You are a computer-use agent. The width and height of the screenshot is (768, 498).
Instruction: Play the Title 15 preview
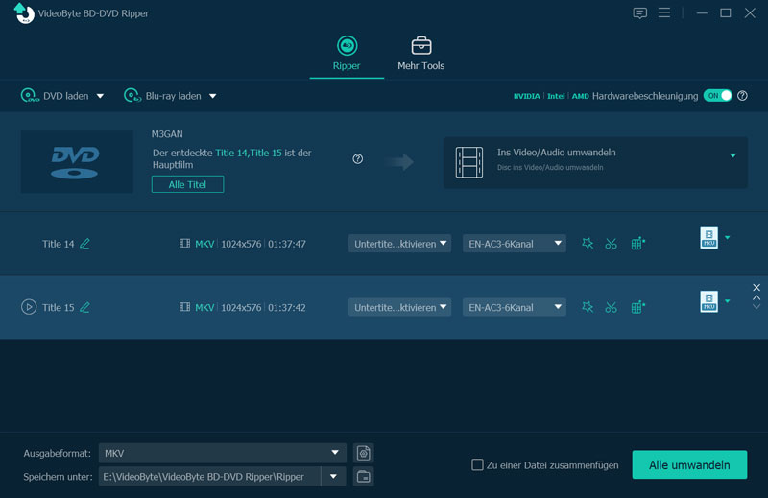[29, 307]
